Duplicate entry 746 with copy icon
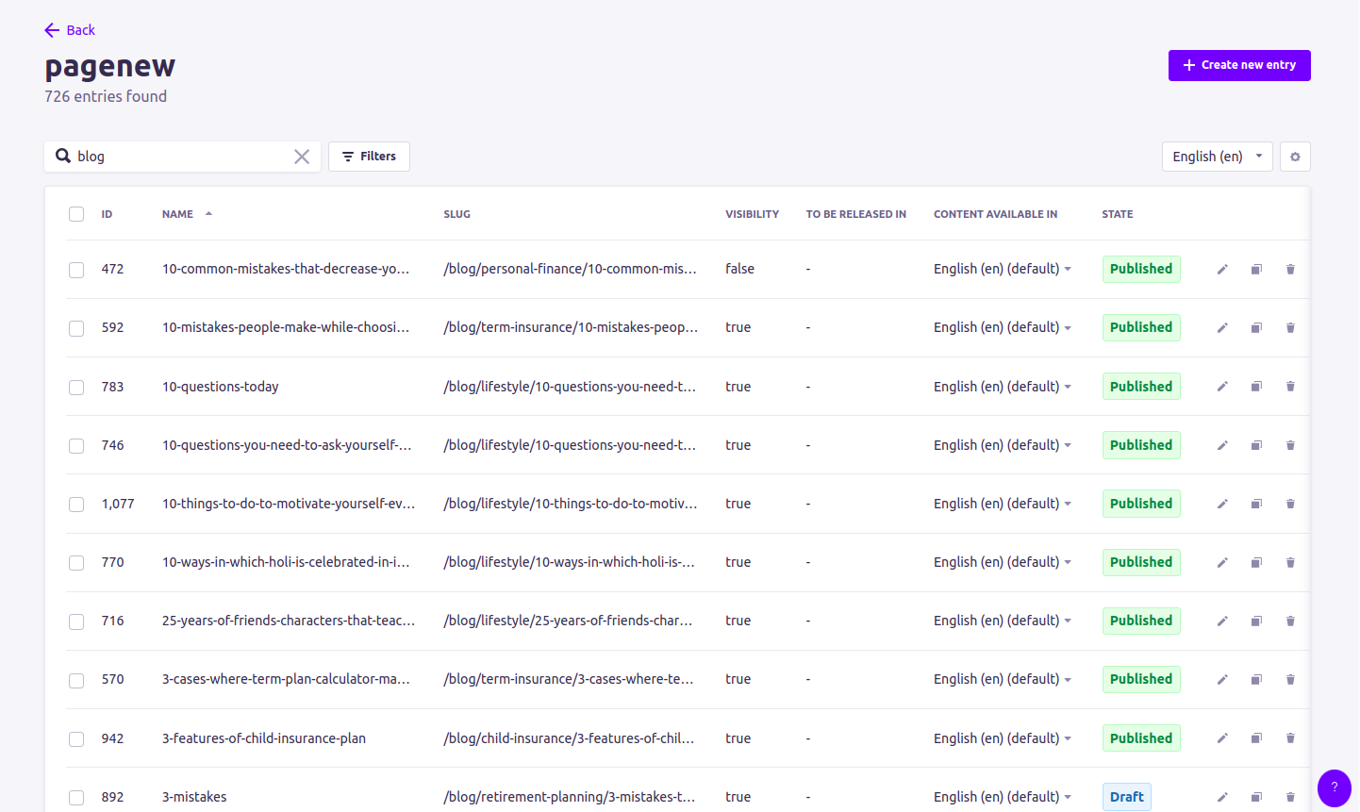The height and width of the screenshot is (812, 1360). pyautogui.click(x=1256, y=445)
